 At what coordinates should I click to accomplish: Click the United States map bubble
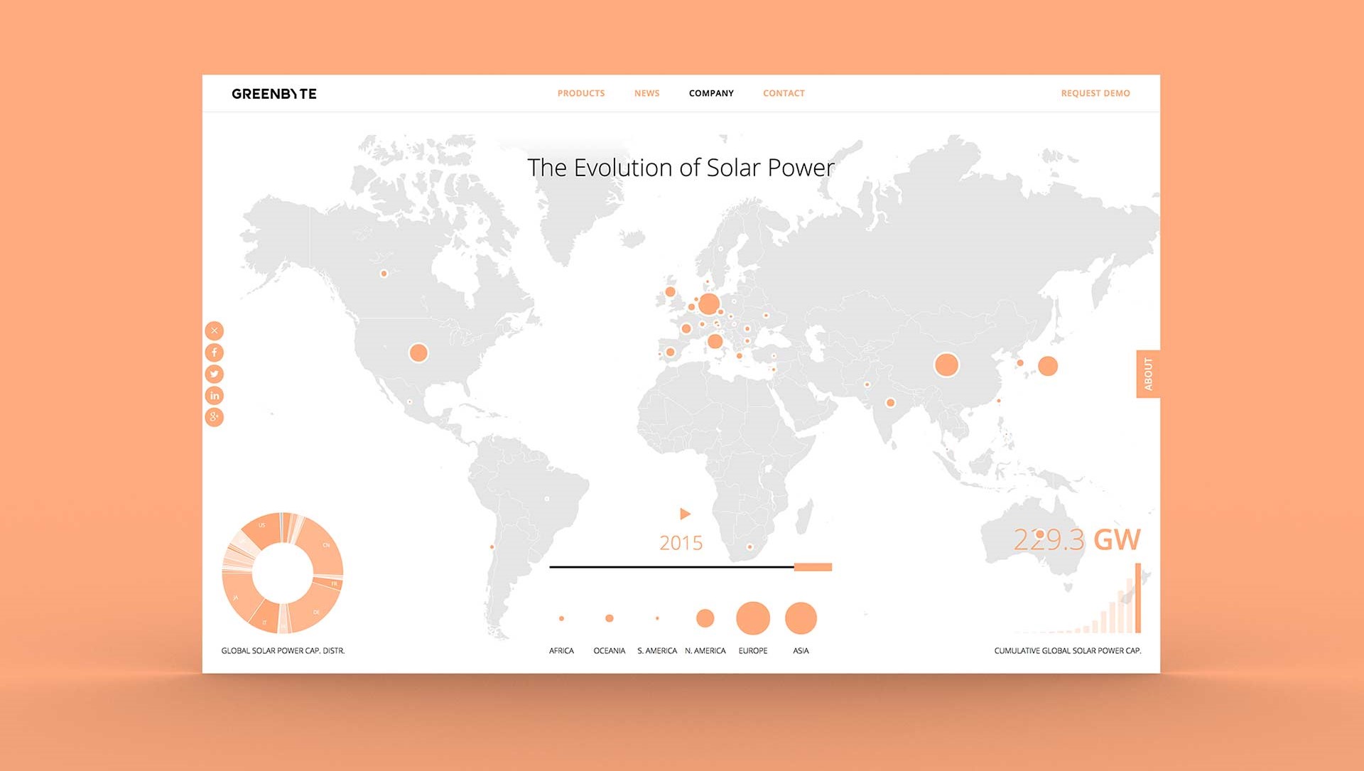pyautogui.click(x=418, y=352)
